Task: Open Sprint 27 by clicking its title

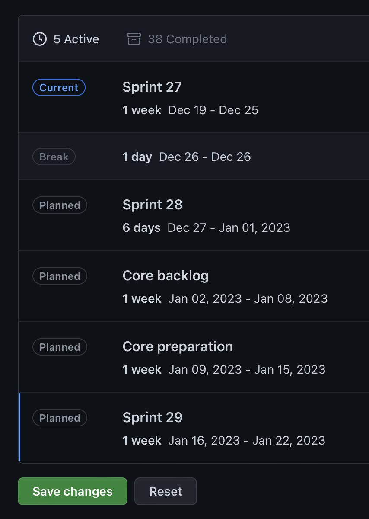Action: click(152, 87)
